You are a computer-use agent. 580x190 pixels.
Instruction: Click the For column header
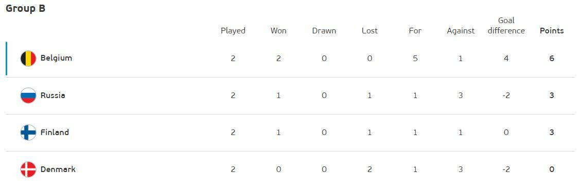(x=415, y=31)
